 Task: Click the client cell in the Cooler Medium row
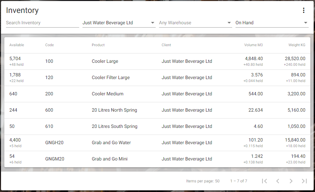pos(187,94)
